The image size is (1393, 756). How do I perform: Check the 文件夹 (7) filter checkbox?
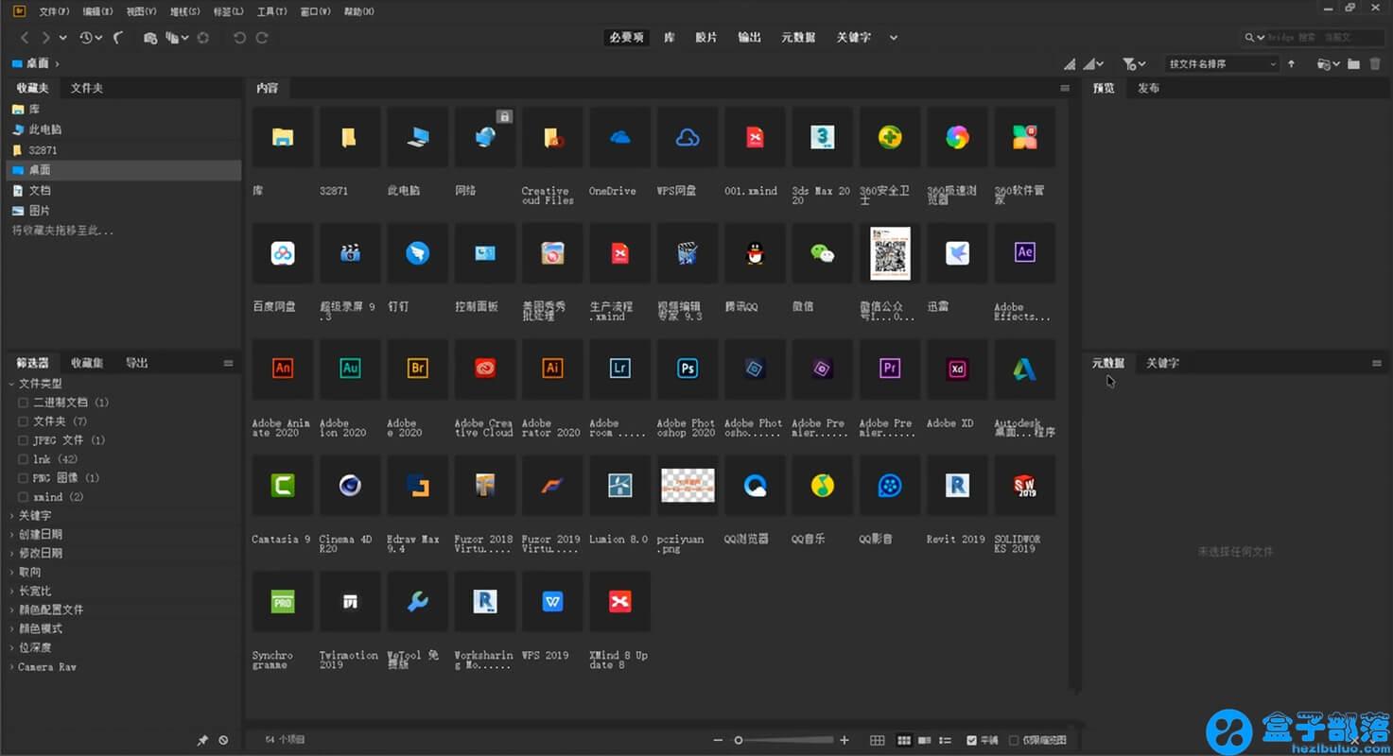(23, 421)
